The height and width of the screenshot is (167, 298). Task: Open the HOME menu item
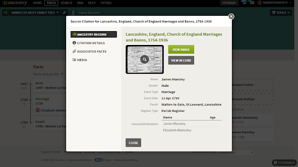pyautogui.click(x=37, y=3)
